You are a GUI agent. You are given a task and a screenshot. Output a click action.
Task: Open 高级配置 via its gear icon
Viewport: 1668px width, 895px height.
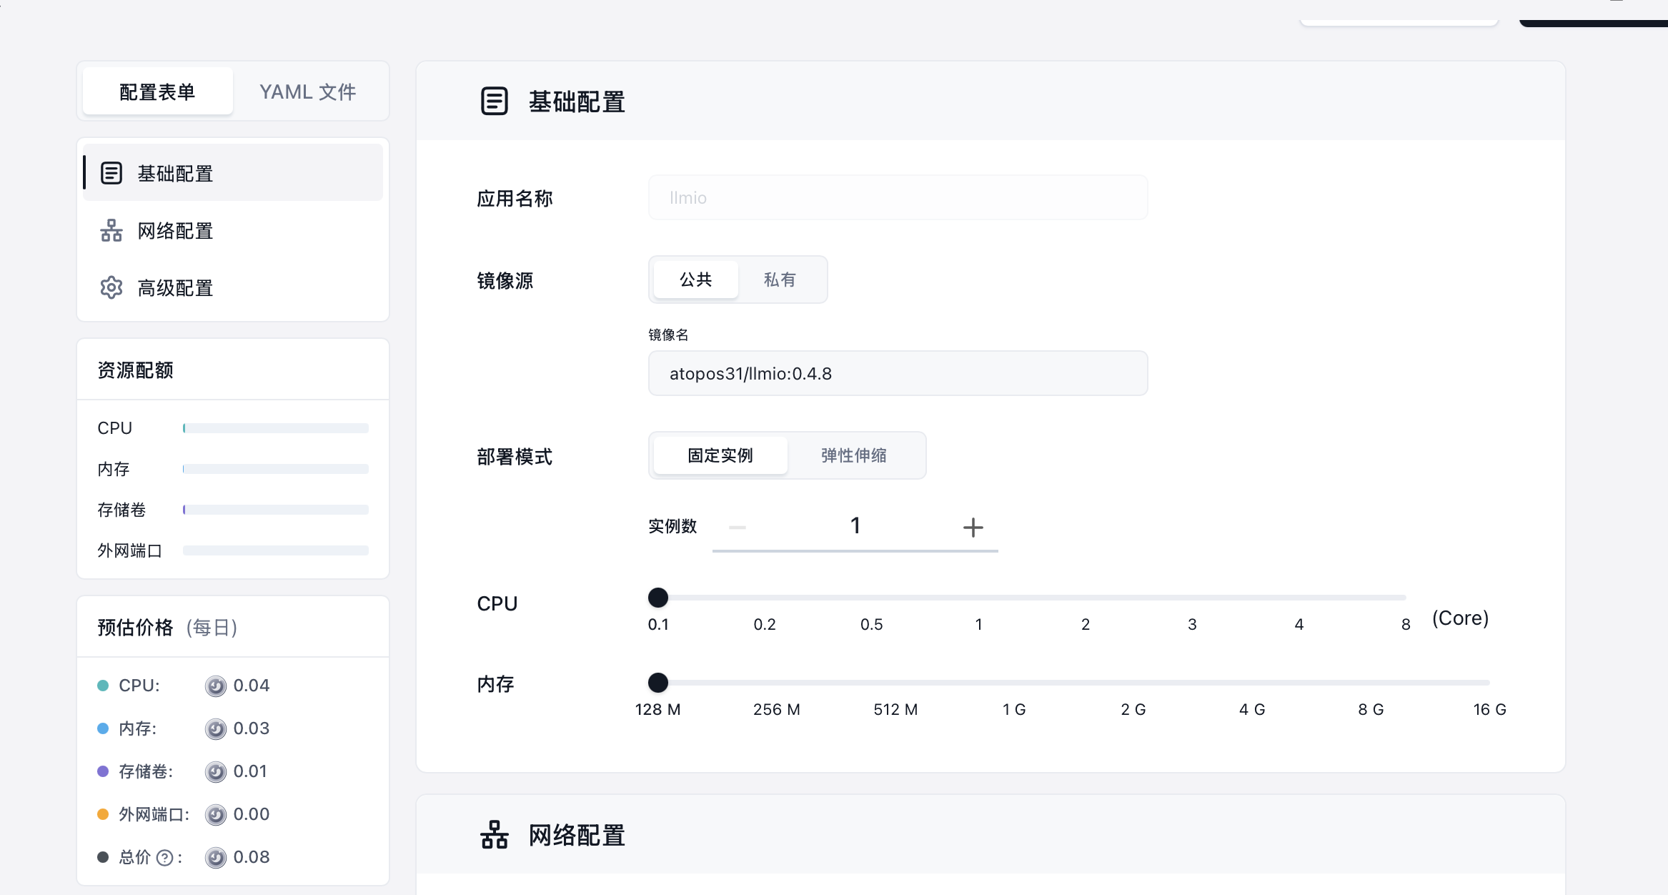click(111, 287)
